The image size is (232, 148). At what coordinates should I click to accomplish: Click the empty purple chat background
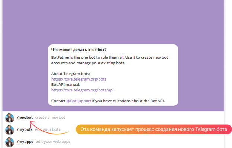(x=112, y=22)
